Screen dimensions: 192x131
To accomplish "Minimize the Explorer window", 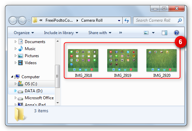I will pyautogui.click(x=155, y=8).
